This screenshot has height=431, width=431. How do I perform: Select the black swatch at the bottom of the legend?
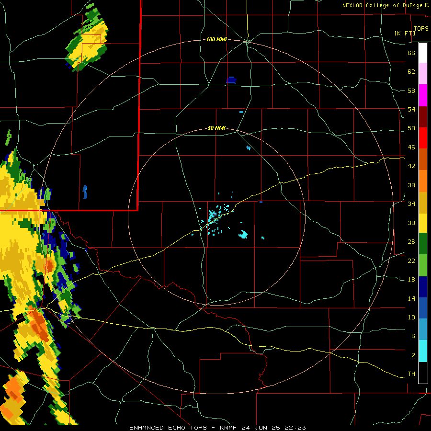click(423, 373)
